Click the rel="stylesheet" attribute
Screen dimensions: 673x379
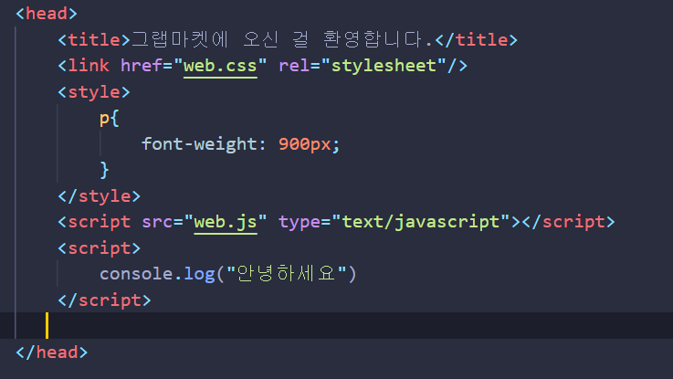click(x=363, y=66)
